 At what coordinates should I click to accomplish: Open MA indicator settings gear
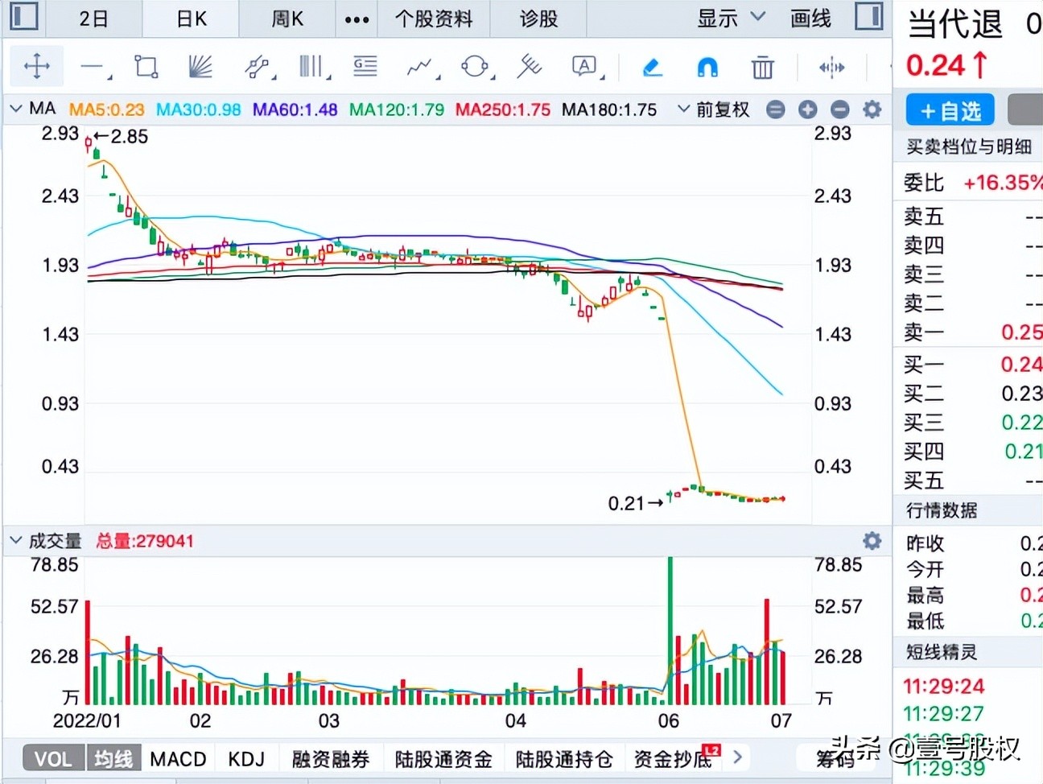(872, 109)
